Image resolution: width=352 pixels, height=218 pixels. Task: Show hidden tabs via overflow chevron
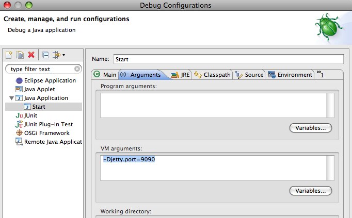320,75
